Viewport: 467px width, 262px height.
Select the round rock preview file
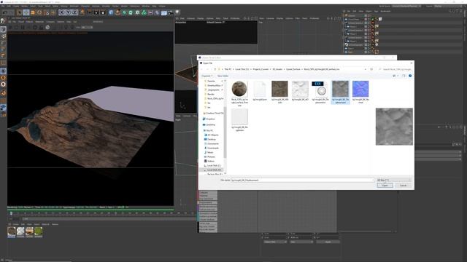[239, 94]
